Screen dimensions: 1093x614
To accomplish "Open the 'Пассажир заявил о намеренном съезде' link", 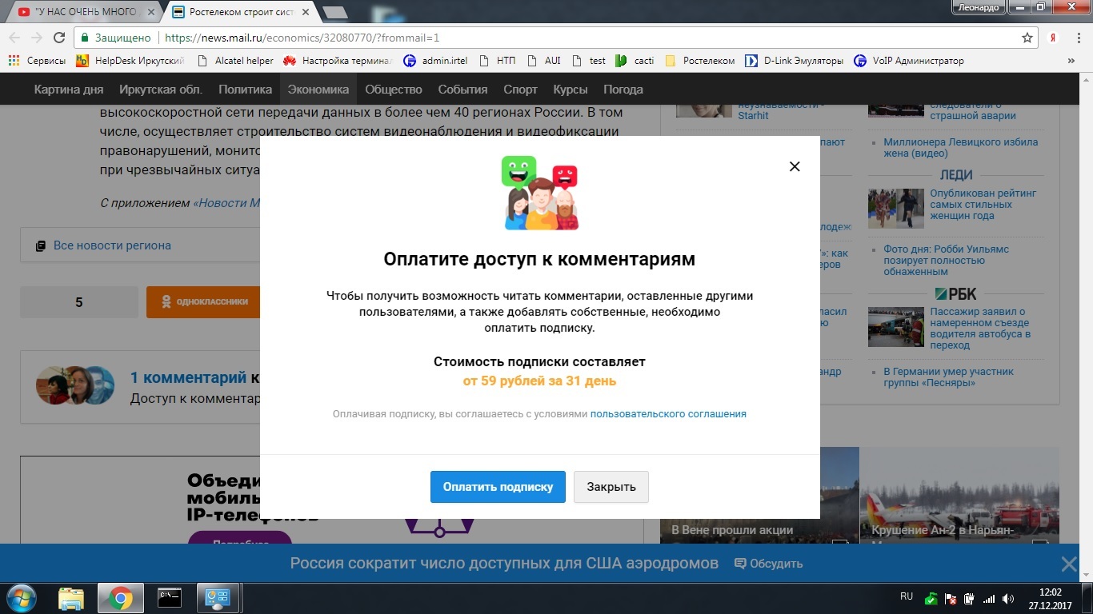I will click(x=980, y=329).
